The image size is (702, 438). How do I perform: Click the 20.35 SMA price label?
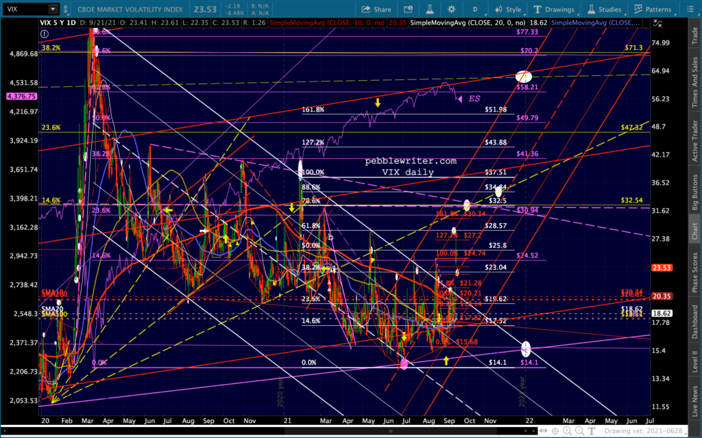point(662,296)
